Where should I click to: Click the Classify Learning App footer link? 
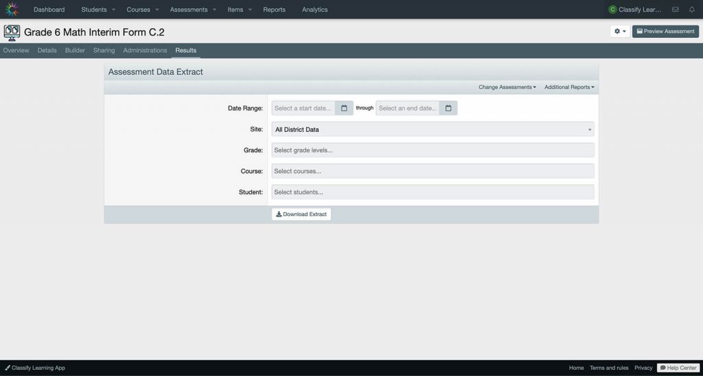click(35, 368)
